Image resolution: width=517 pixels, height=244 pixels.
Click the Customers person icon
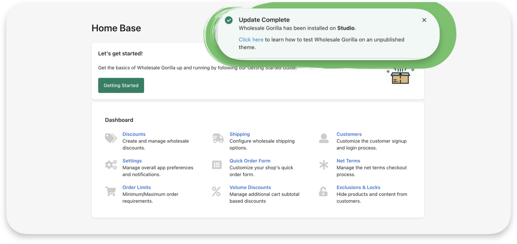point(324,138)
